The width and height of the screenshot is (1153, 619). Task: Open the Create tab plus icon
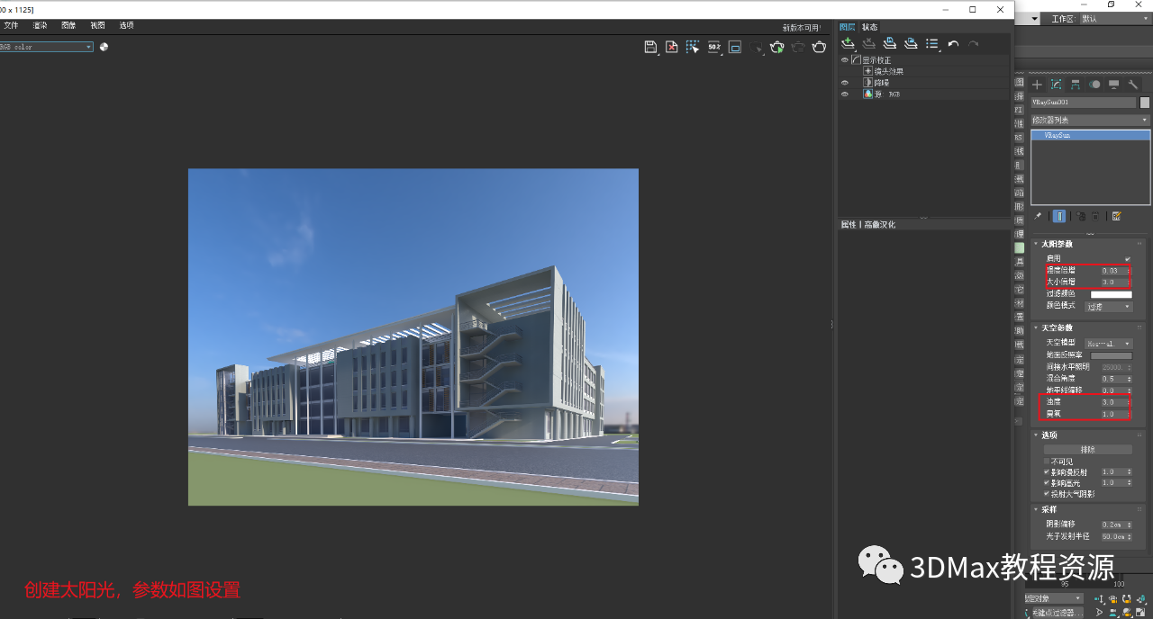[1037, 85]
